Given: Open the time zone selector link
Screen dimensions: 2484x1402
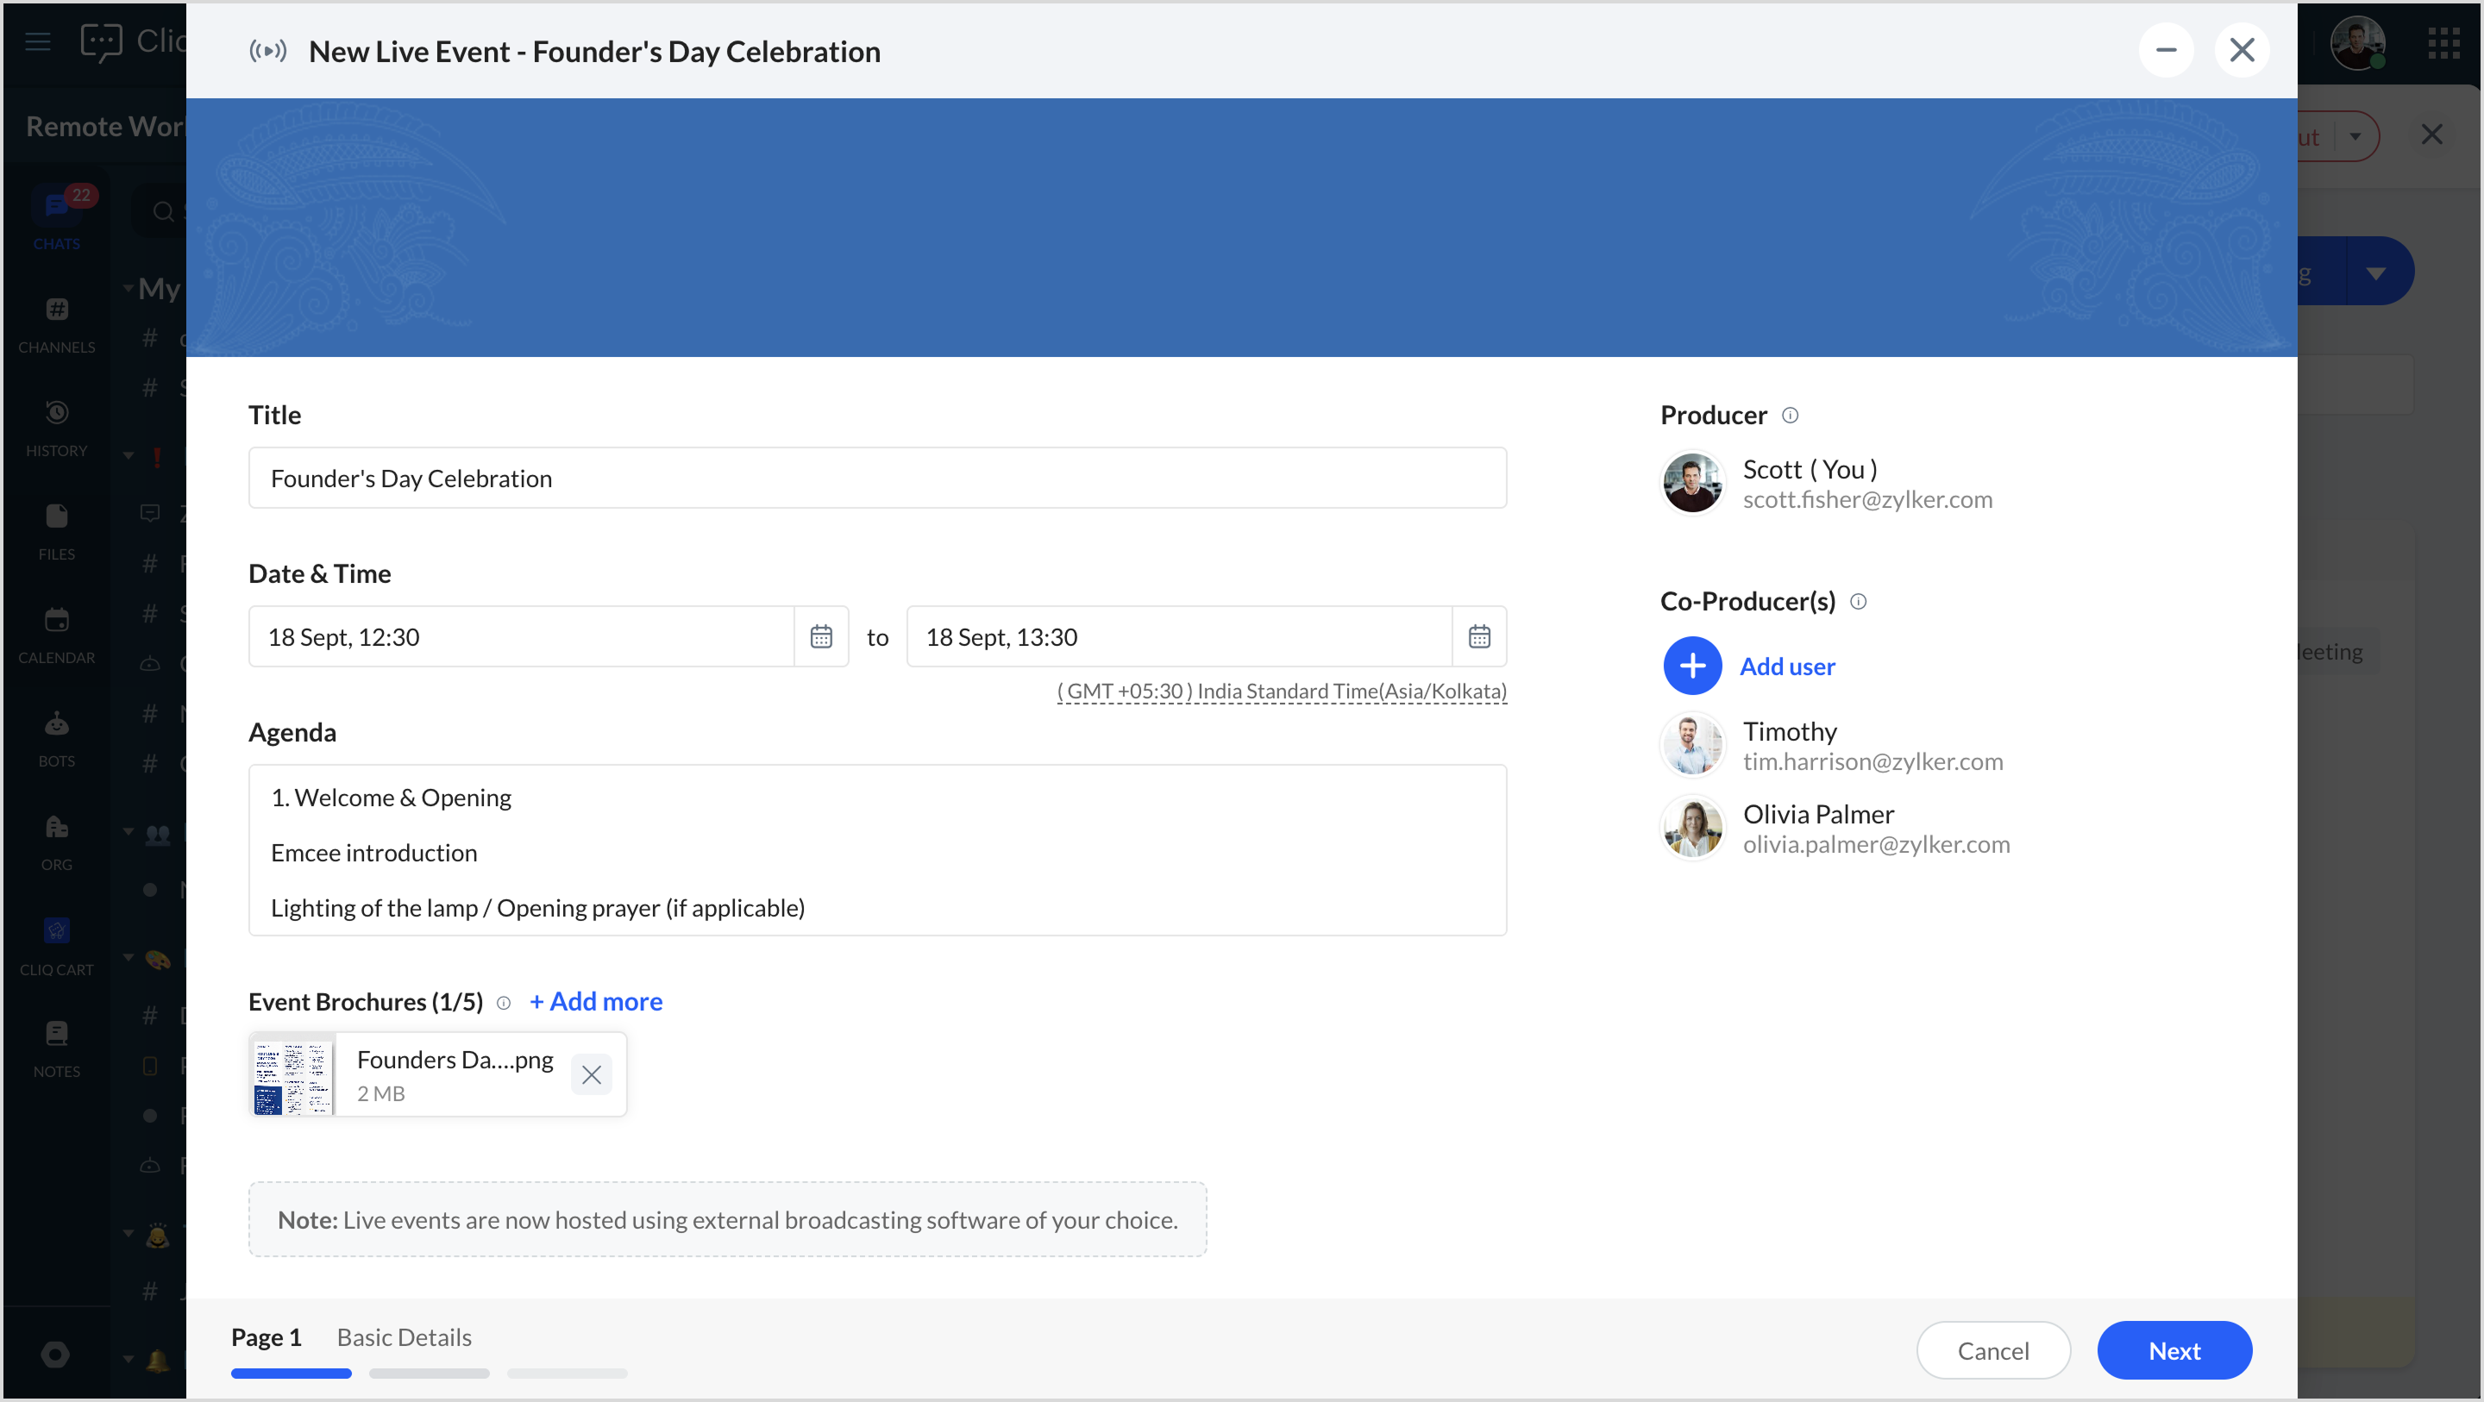Looking at the screenshot, I should (x=1282, y=692).
